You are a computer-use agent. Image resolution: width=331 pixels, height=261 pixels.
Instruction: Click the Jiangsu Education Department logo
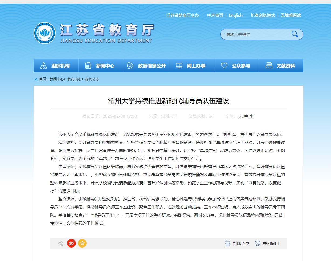pos(45,33)
